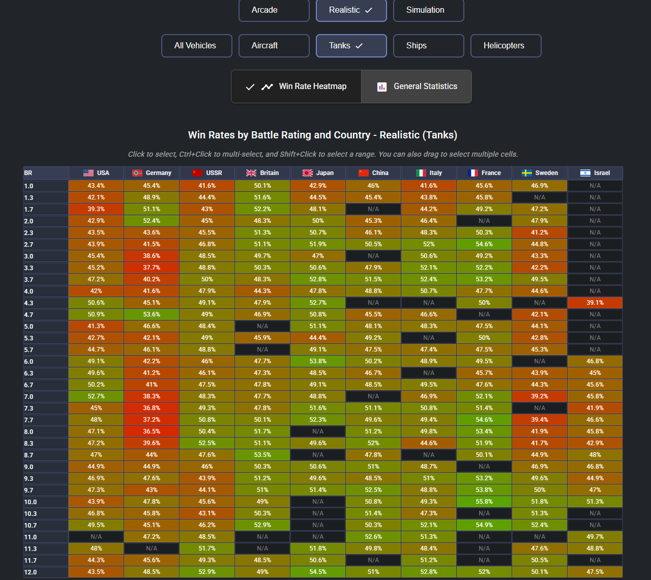The image size is (651, 580).
Task: Select the Simulation game mode
Action: 429,10
